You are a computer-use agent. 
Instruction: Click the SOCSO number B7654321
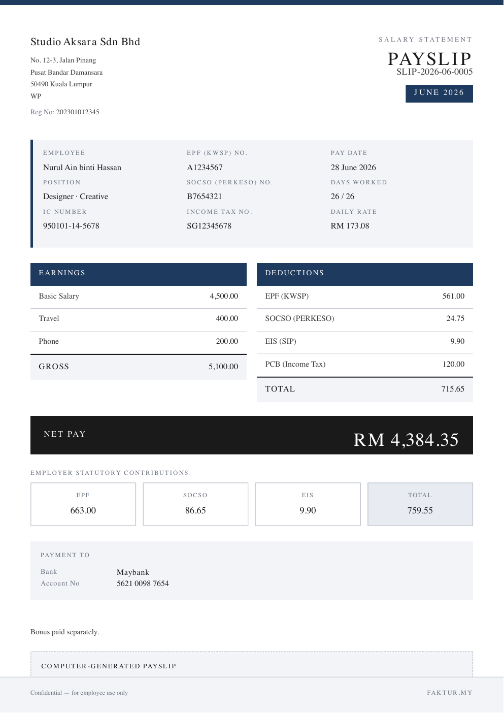pos(204,197)
